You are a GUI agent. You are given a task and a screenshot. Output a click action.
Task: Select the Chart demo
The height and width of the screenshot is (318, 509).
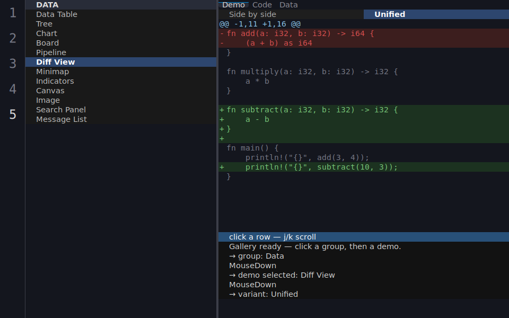(121, 33)
